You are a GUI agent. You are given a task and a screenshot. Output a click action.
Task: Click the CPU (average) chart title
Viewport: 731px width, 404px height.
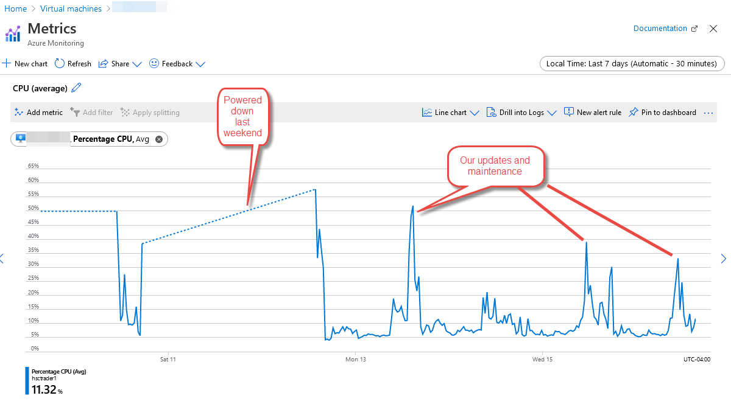[x=40, y=88]
